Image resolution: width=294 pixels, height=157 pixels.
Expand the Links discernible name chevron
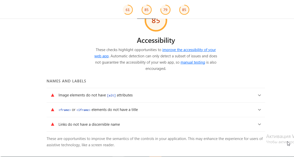pyautogui.click(x=259, y=124)
